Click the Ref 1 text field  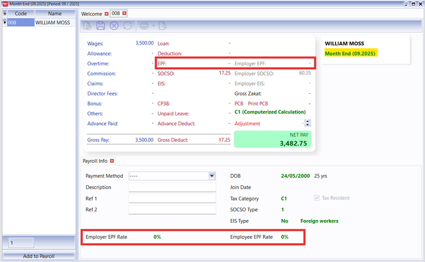(172, 199)
